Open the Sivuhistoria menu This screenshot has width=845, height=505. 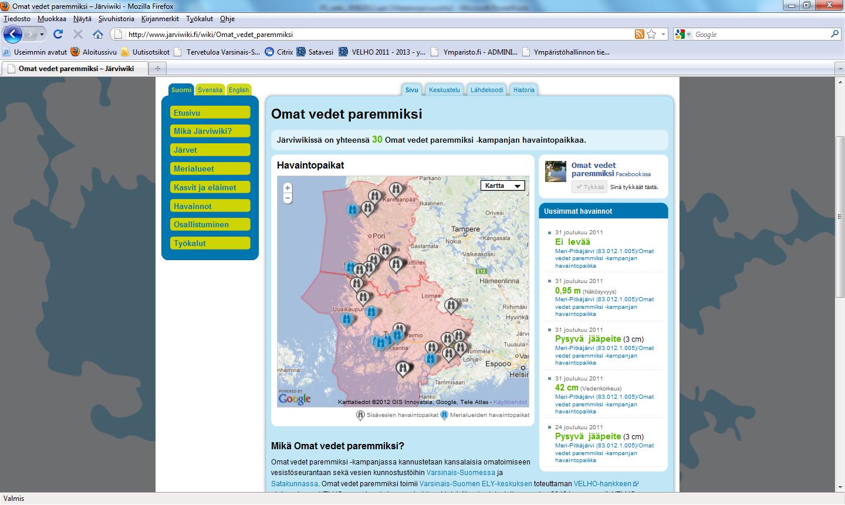(x=116, y=19)
